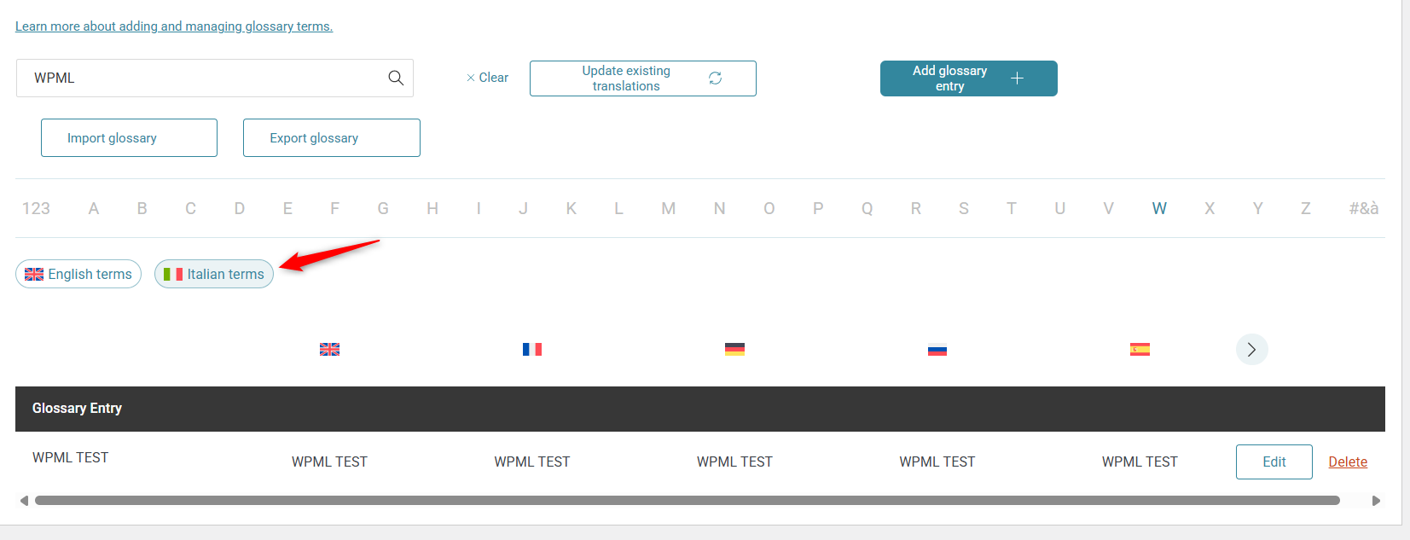The width and height of the screenshot is (1410, 540).
Task: Filter glossary by letter A
Action: pyautogui.click(x=94, y=208)
